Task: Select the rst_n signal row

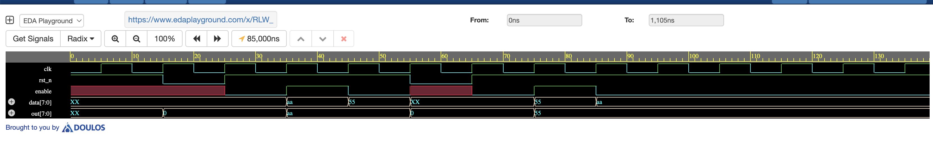Action: click(x=45, y=80)
